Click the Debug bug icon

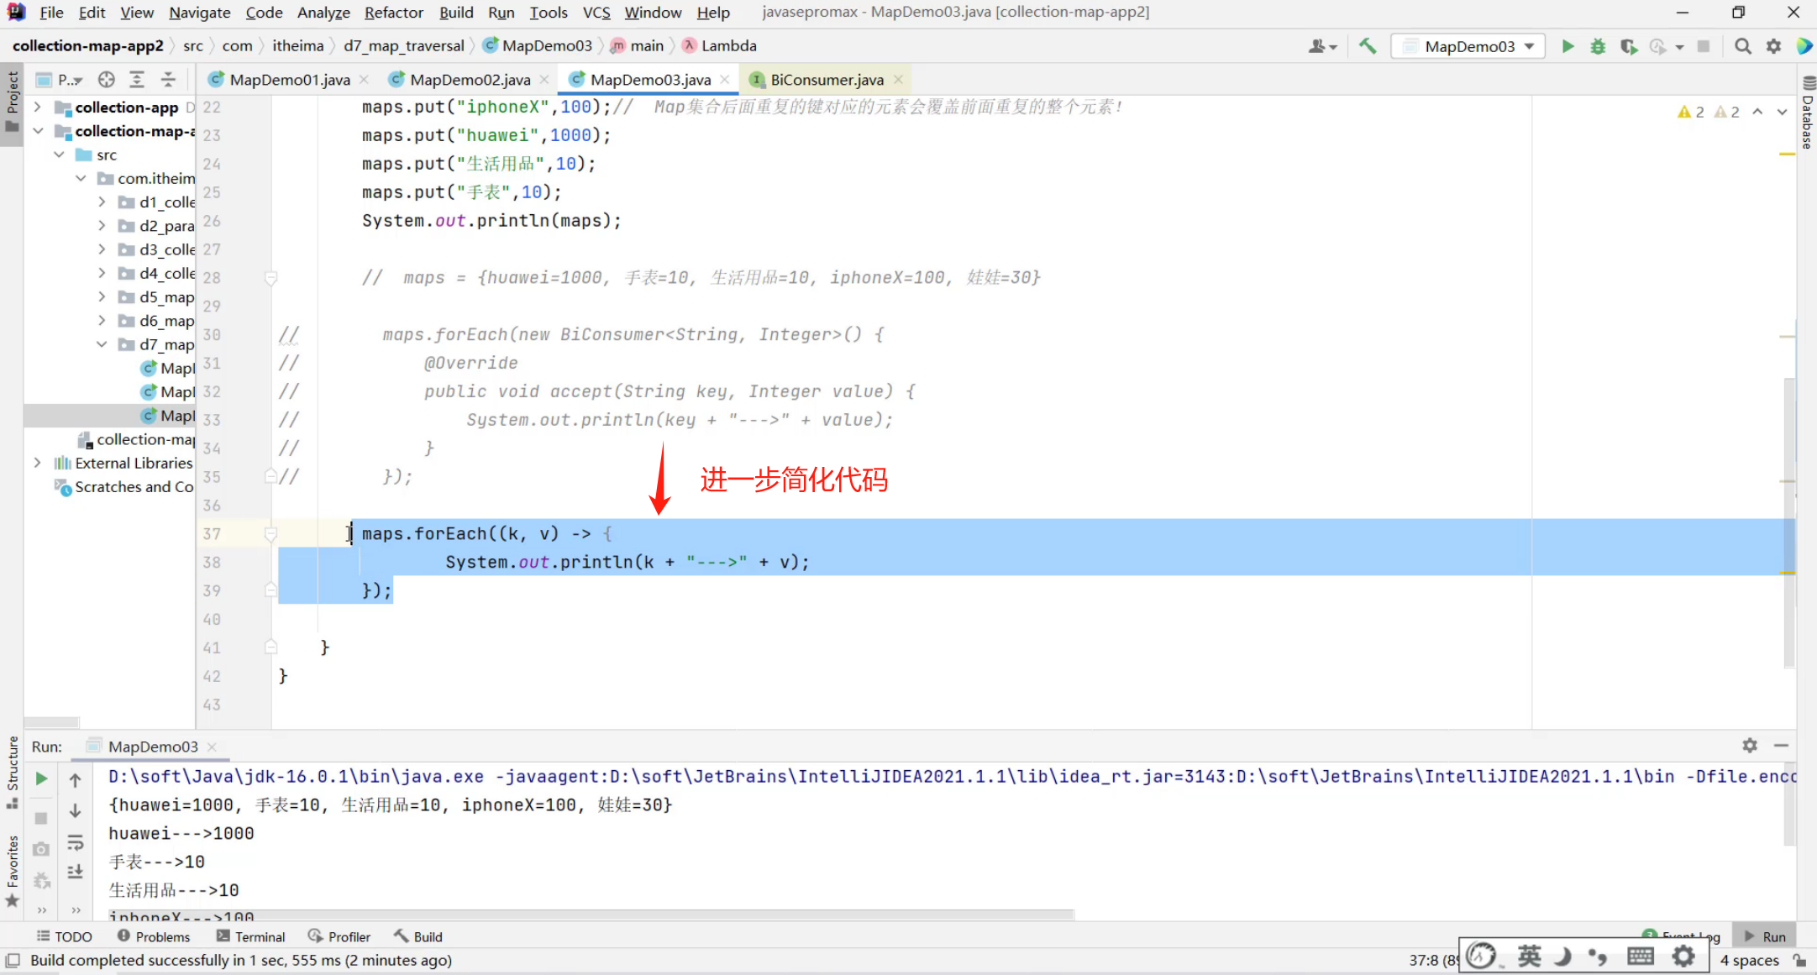pyautogui.click(x=1598, y=46)
